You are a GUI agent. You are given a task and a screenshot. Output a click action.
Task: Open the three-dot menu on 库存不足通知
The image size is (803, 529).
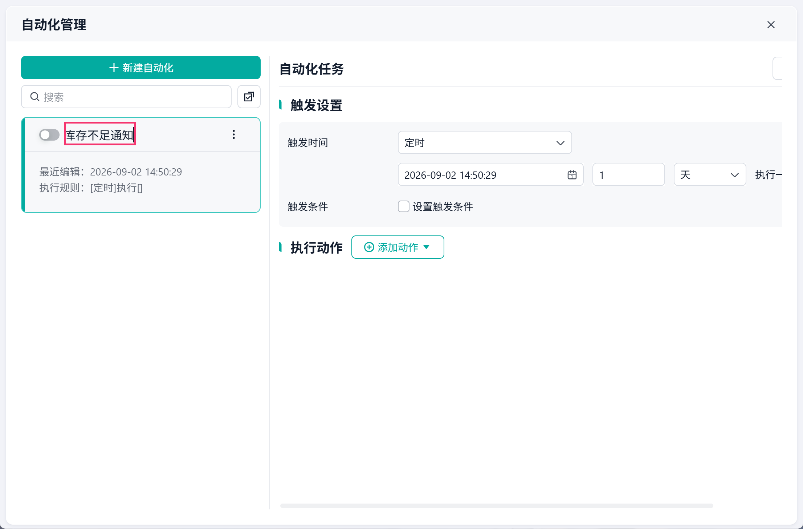234,134
